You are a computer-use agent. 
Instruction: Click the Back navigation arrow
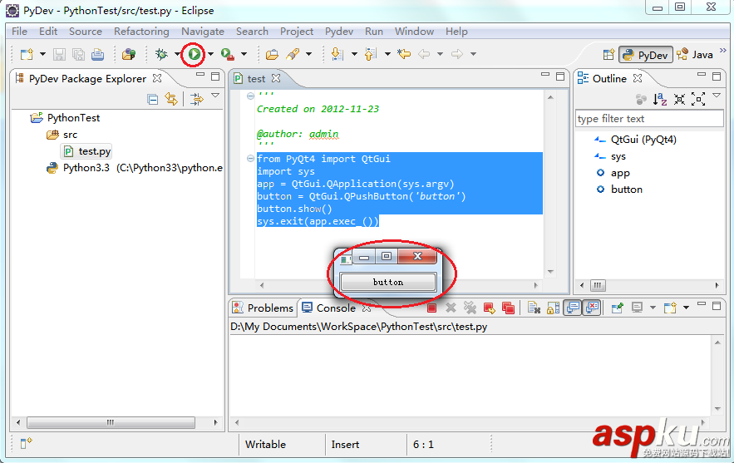424,54
